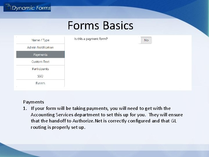Select the Admin Notification tab
This screenshot has height=157, width=209.
click(40, 47)
